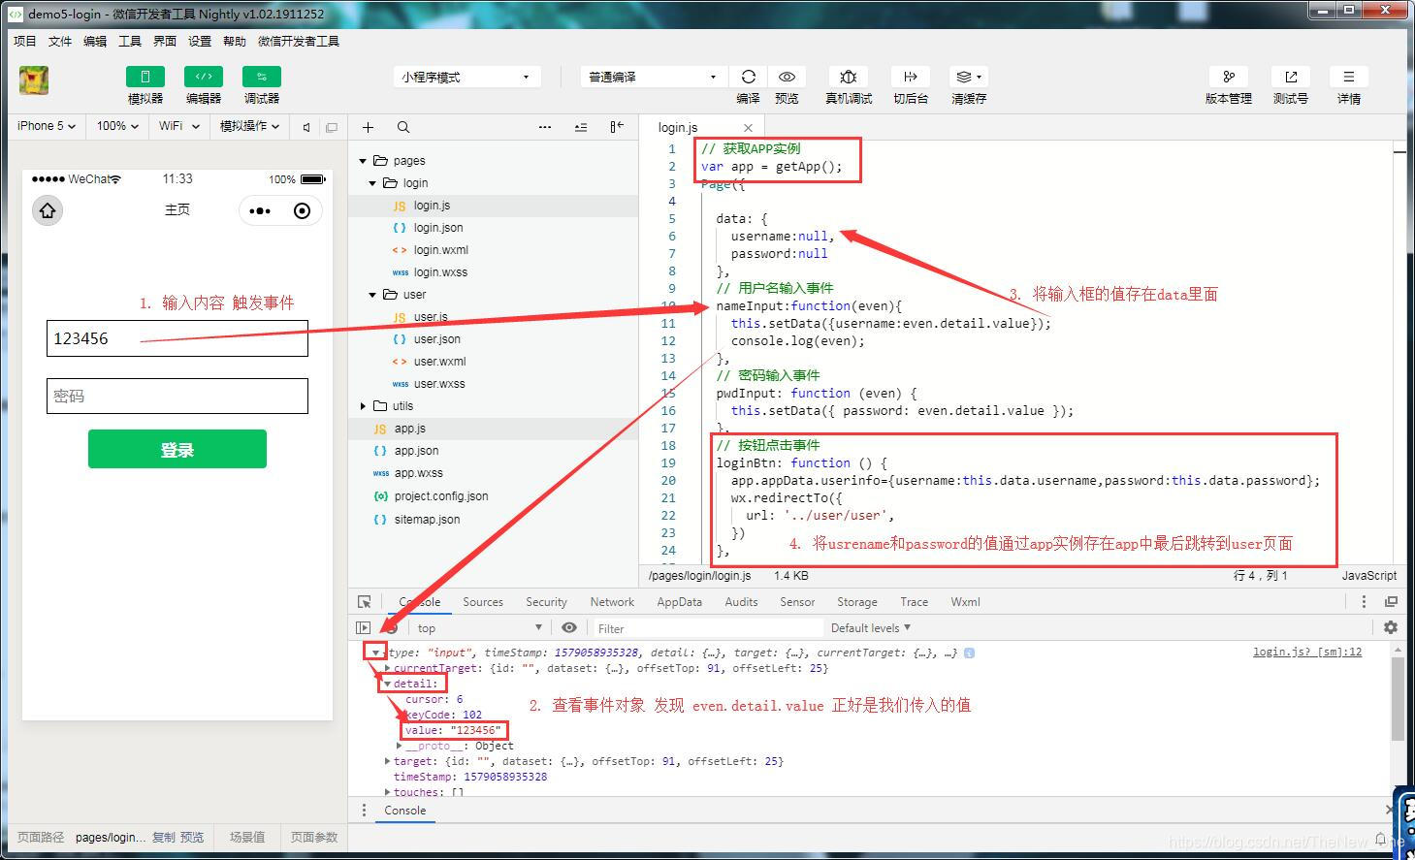Open the project details icon

[x=1349, y=77]
